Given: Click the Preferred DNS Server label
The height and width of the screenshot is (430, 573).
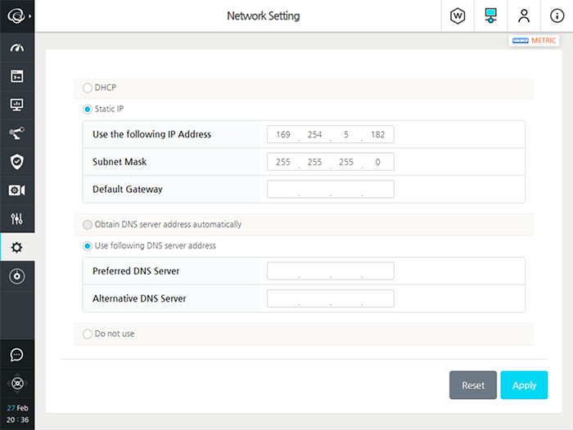Looking at the screenshot, I should (x=136, y=271).
